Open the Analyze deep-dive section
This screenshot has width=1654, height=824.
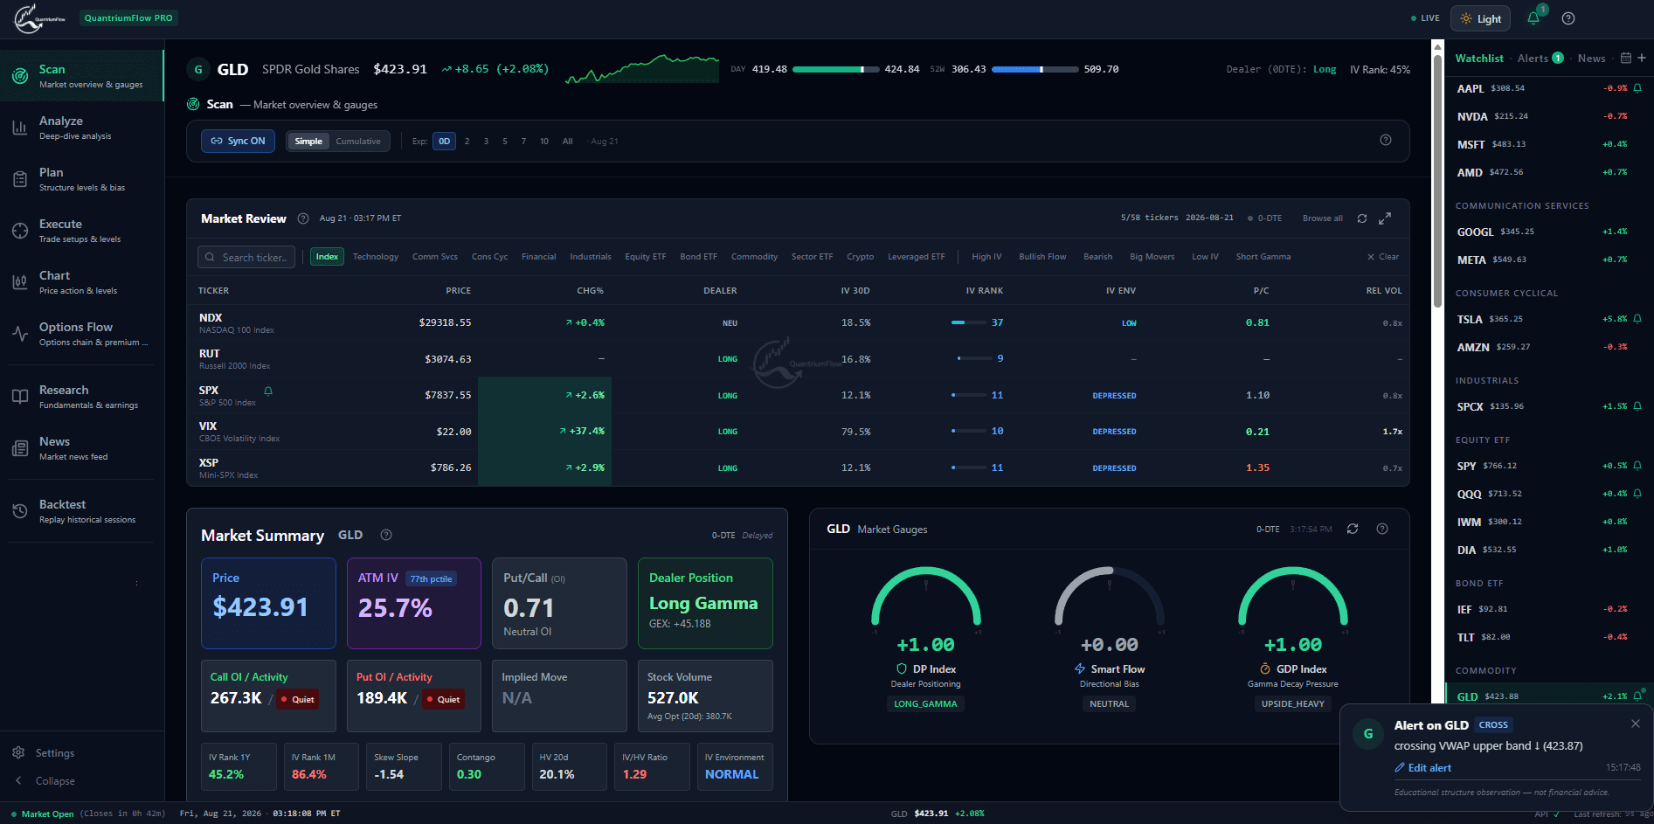click(x=82, y=128)
